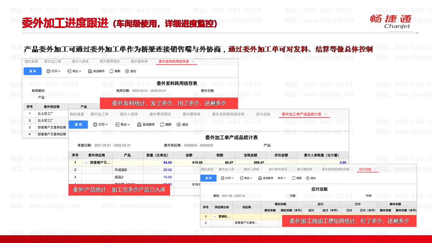432x243 pixels.
Task: Click 发送邮件 icon in 委外发料耗用结存表 window
Action: coord(90,71)
